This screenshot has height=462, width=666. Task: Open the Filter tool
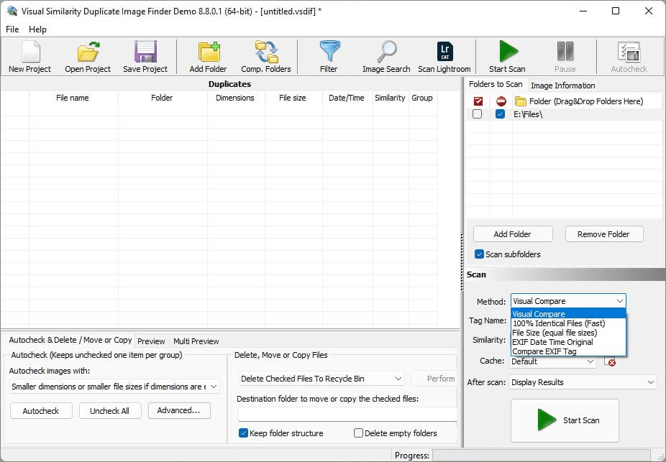(x=329, y=56)
